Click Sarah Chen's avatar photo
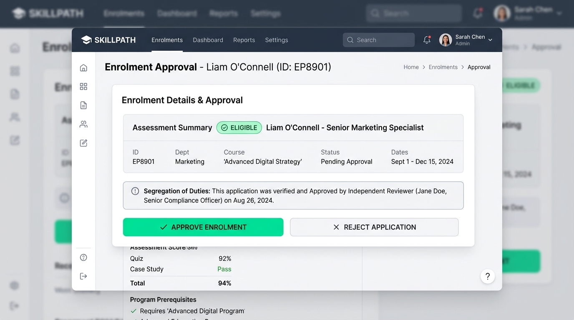The image size is (574, 320). 446,40
